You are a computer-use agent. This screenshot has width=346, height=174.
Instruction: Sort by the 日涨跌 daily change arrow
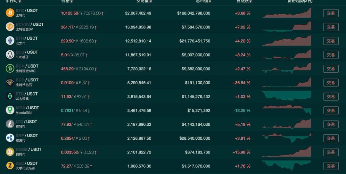tap(251, 1)
